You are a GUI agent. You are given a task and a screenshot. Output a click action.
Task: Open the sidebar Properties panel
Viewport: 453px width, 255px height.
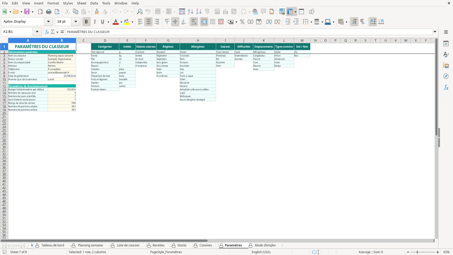[446, 44]
